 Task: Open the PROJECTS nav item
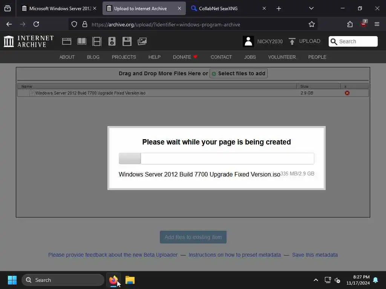(x=124, y=57)
